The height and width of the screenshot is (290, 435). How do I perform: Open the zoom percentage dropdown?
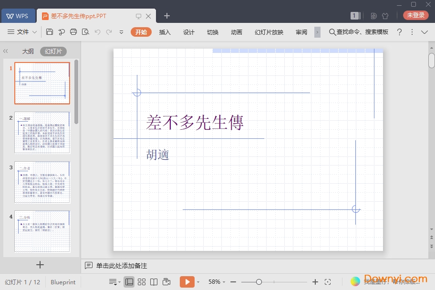217,281
